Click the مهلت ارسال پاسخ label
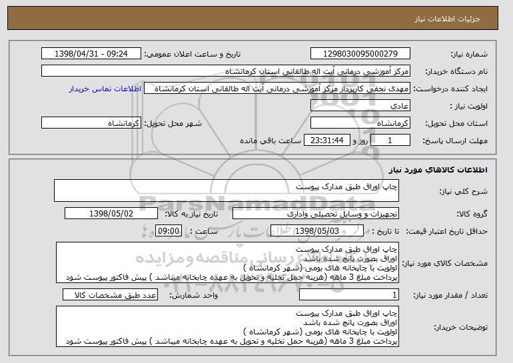 (x=455, y=141)
